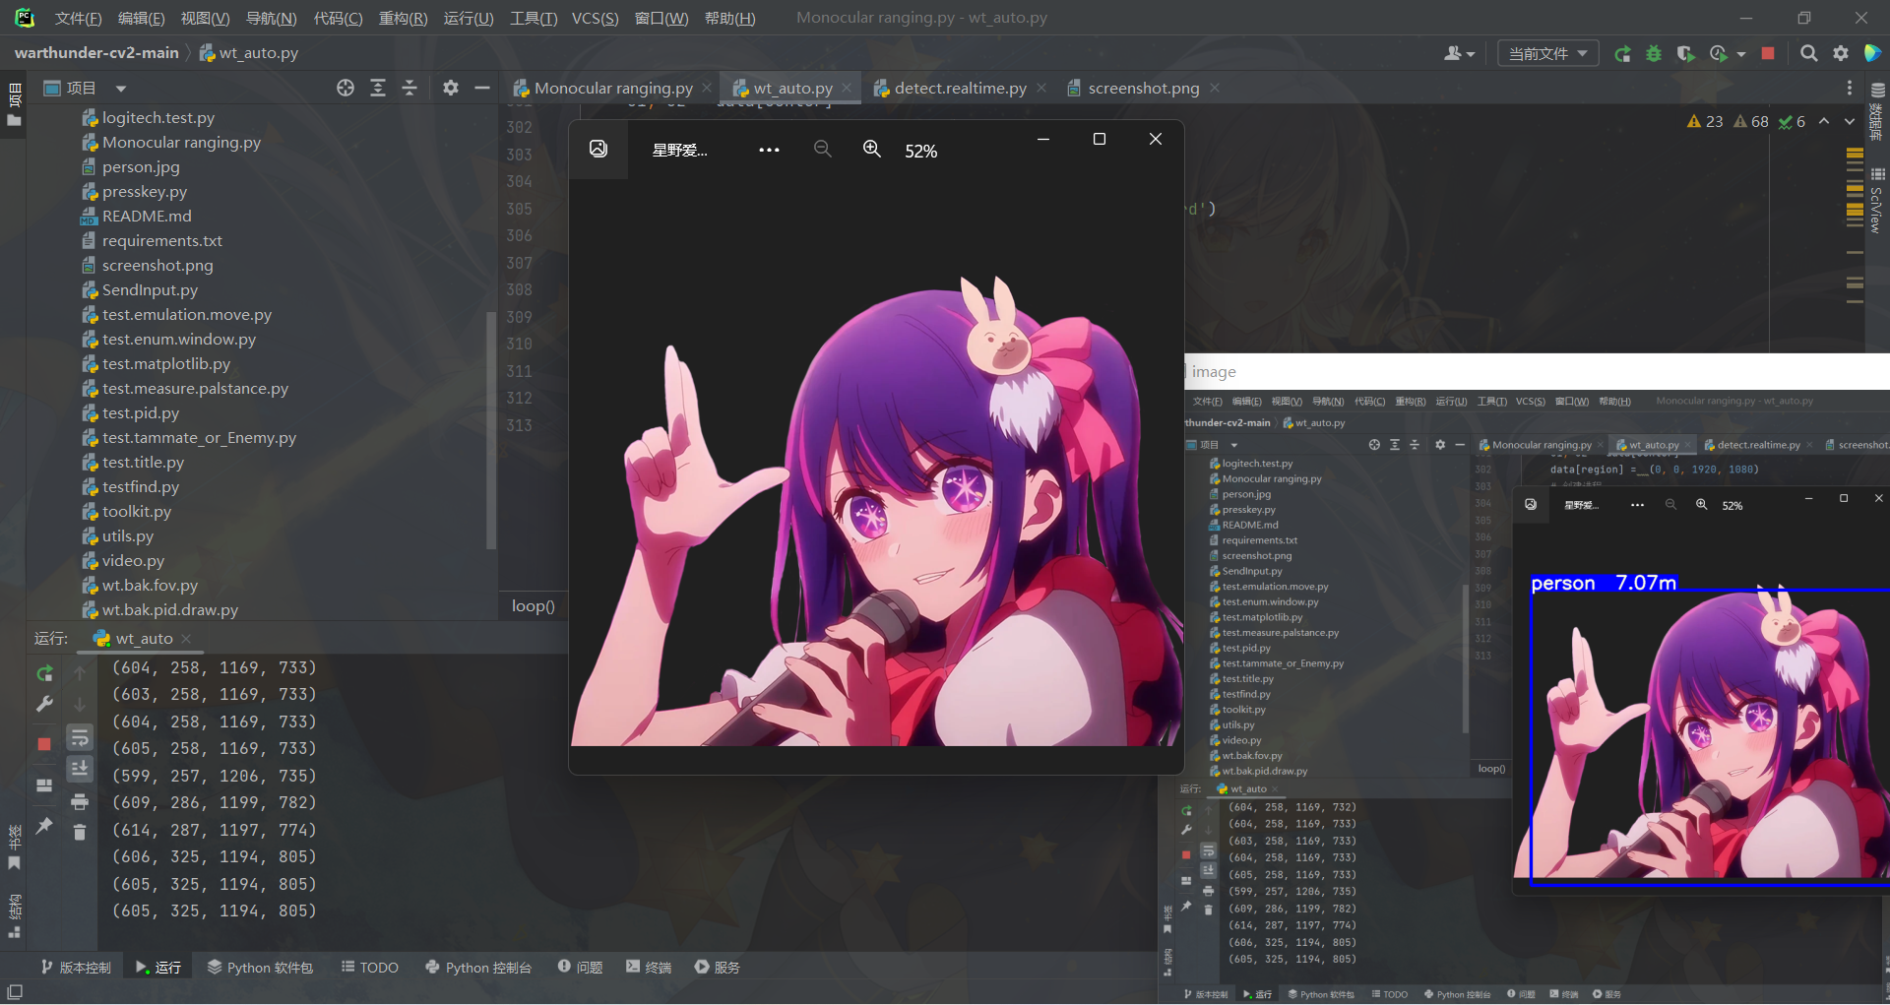Viewport: 1890px width, 1005px height.
Task: Clear console output with trash icon
Action: tap(80, 832)
